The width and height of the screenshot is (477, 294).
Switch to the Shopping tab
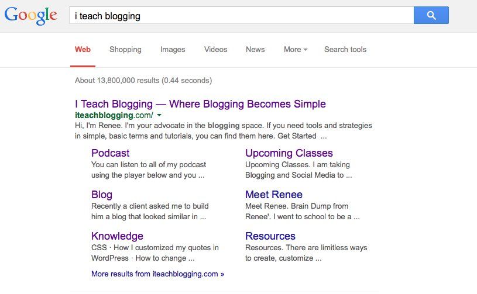(125, 50)
